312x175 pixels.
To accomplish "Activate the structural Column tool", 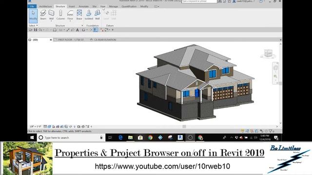I will pyautogui.click(x=60, y=15).
